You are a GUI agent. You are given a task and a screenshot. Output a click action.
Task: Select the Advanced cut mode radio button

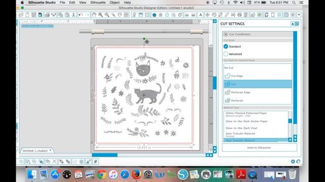(x=225, y=54)
